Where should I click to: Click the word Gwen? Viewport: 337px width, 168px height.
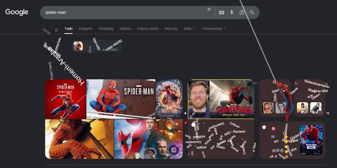tap(316, 96)
